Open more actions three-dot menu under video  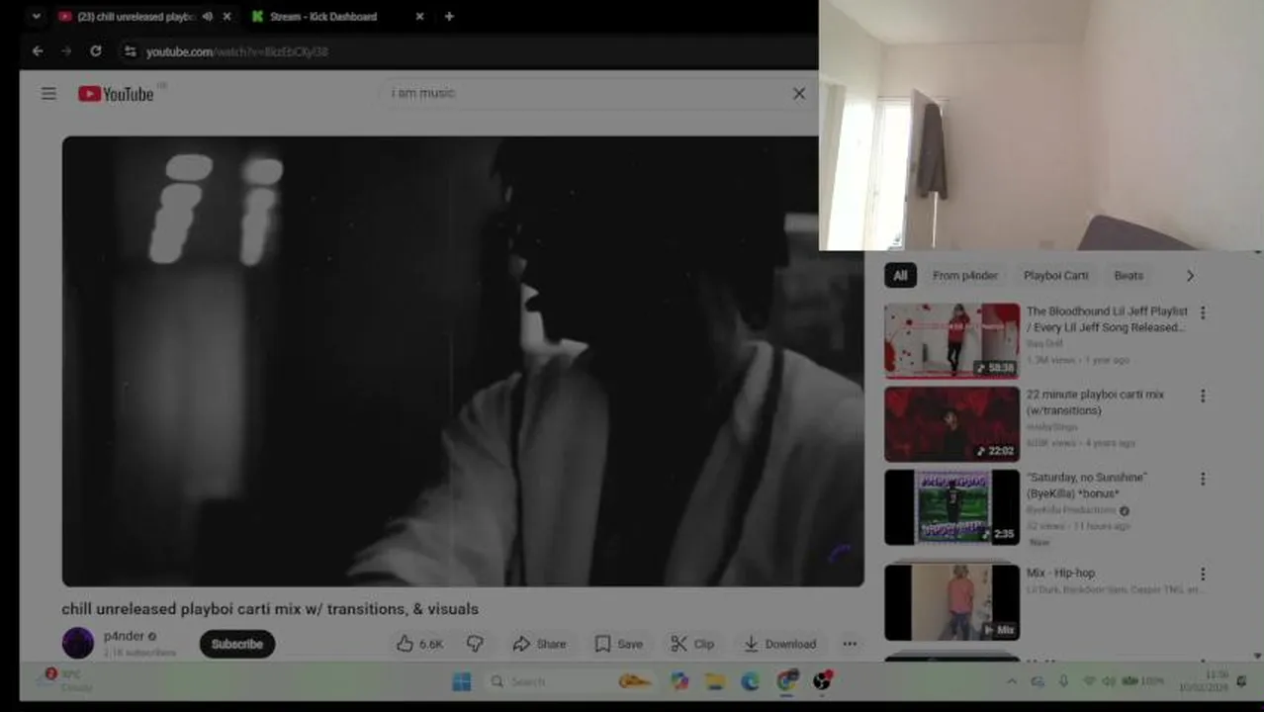[850, 644]
